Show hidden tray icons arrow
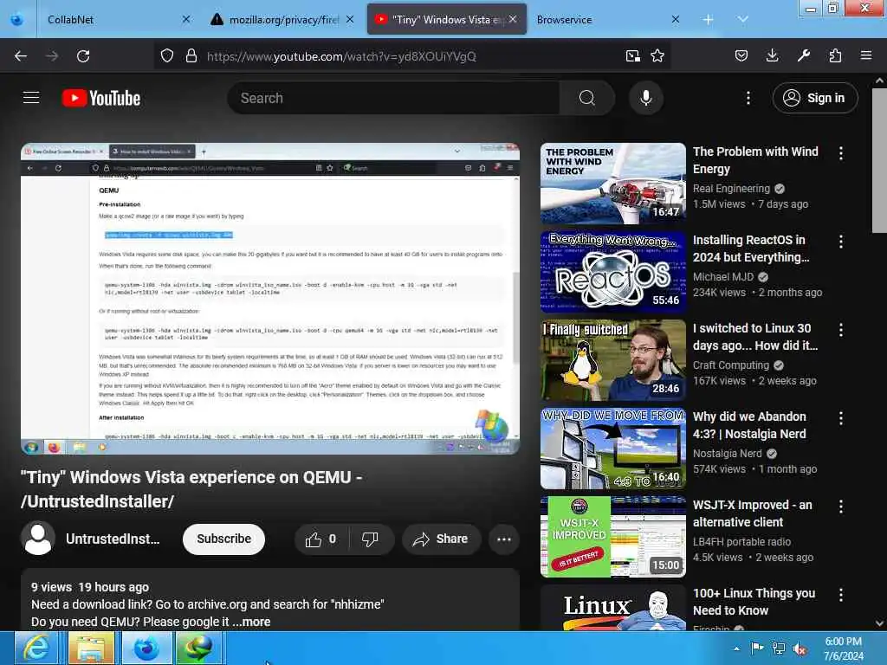887x665 pixels. click(x=736, y=649)
